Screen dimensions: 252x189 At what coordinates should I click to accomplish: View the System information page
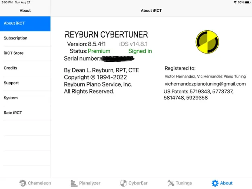(25, 98)
